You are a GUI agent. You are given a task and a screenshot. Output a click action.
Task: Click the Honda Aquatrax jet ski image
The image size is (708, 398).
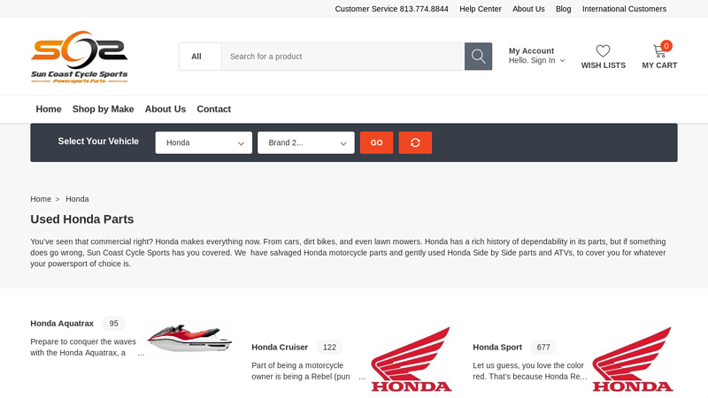click(x=189, y=338)
